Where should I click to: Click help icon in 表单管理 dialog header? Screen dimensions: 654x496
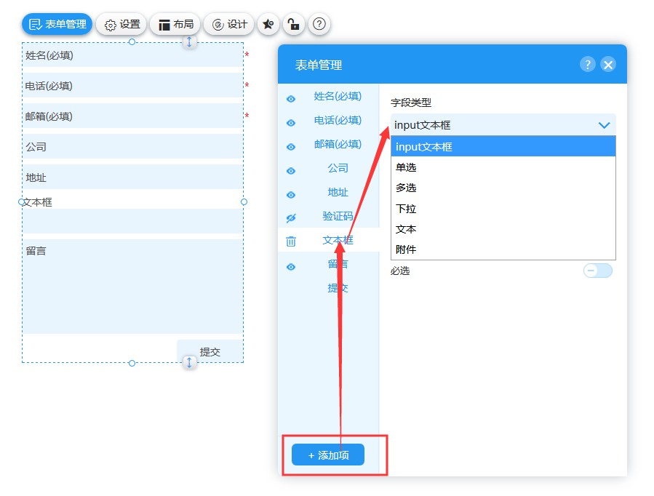coord(588,64)
